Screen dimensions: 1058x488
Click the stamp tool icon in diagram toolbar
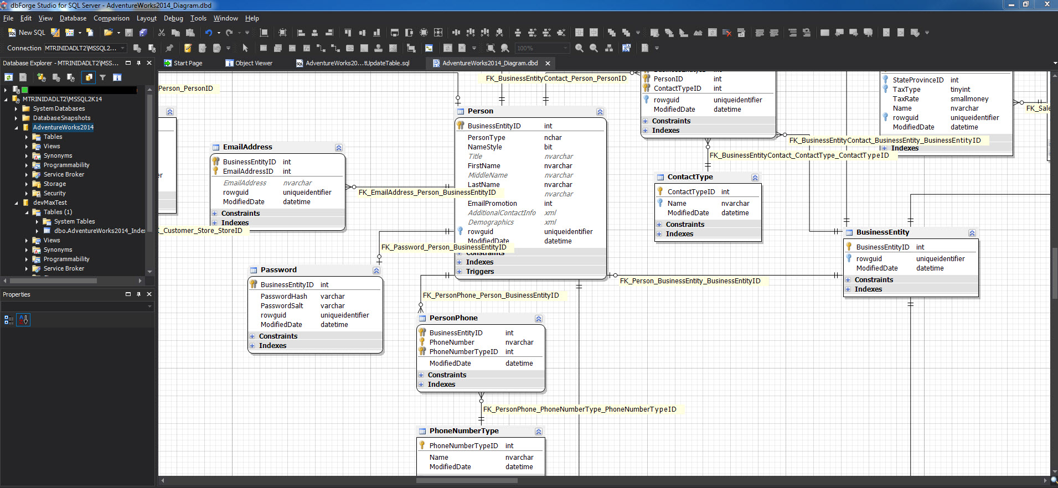(379, 48)
